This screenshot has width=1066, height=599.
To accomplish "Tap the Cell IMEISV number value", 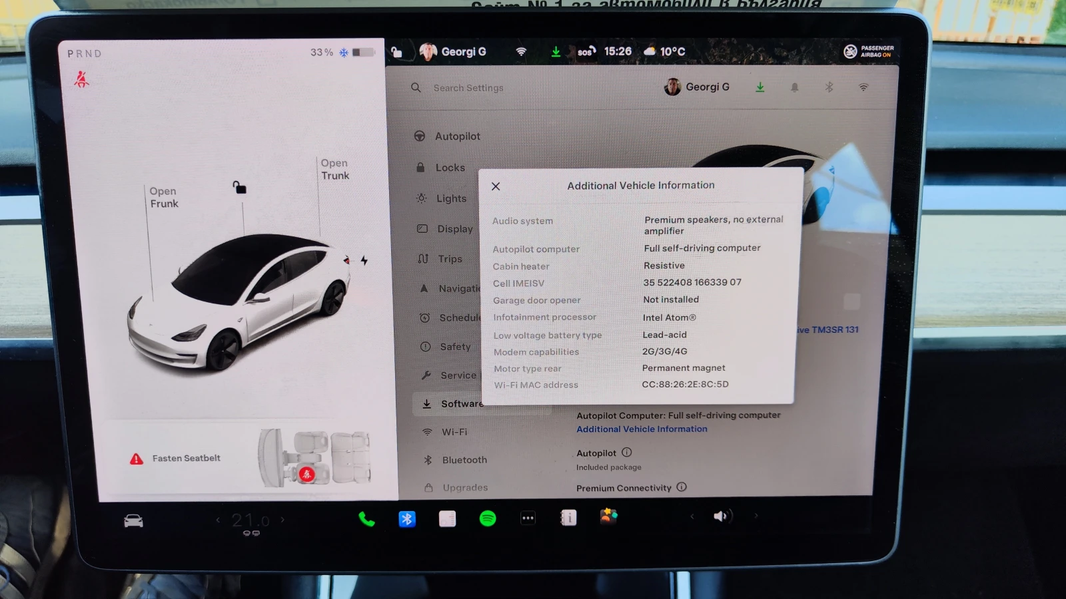I will 692,282.
